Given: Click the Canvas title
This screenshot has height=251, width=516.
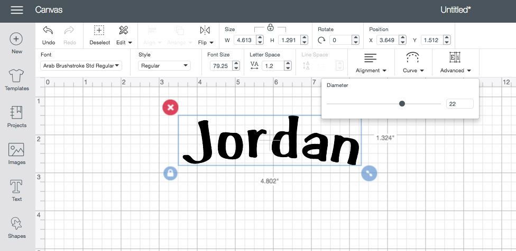Looking at the screenshot, I should click(x=49, y=10).
